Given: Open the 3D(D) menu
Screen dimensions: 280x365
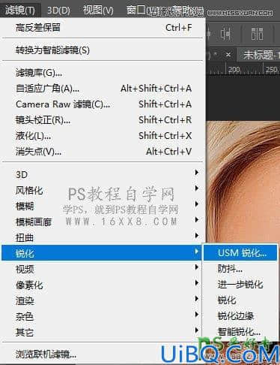Looking at the screenshot, I should pyautogui.click(x=58, y=11).
